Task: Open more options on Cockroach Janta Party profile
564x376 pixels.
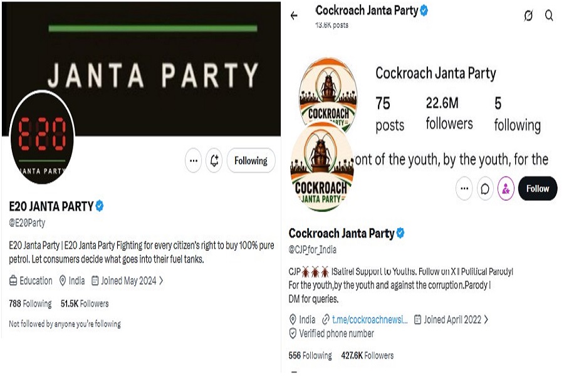Action: [x=464, y=188]
